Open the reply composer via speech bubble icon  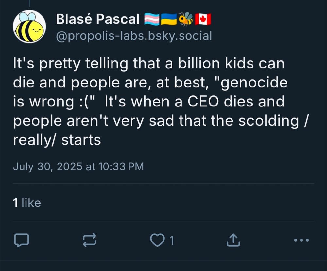(x=22, y=241)
